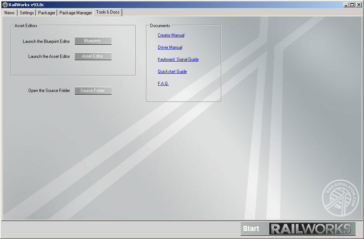Close the RailWorks launcher window
Viewport: 364px width, 239px height.
pos(359,5)
